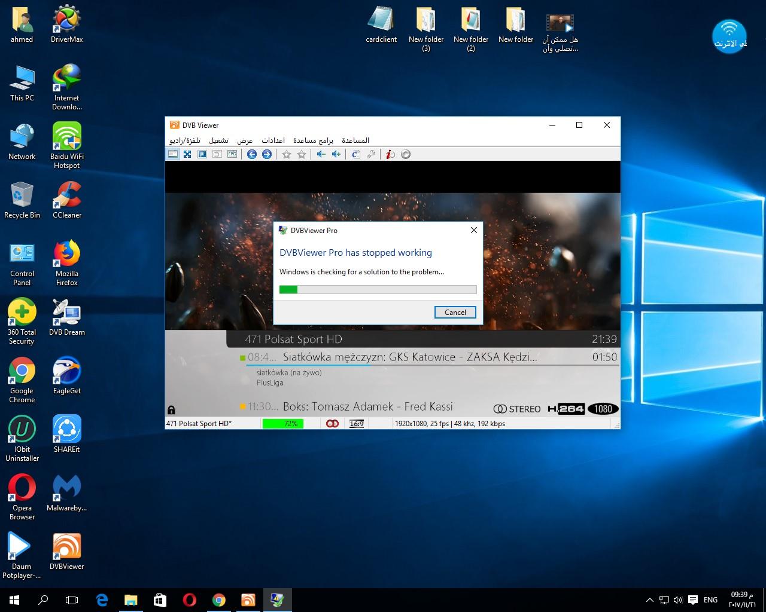Viewport: 766px width, 612px height.
Task: Open the تشغيل menu
Action: click(x=218, y=140)
